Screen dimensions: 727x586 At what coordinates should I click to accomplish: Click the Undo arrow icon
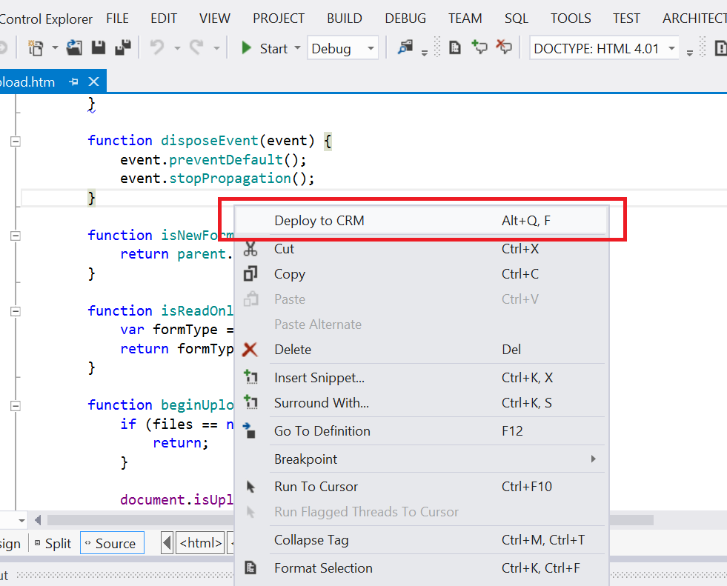[156, 48]
